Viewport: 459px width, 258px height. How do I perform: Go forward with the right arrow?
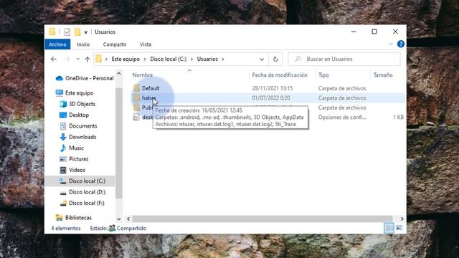pyautogui.click(x=67, y=59)
